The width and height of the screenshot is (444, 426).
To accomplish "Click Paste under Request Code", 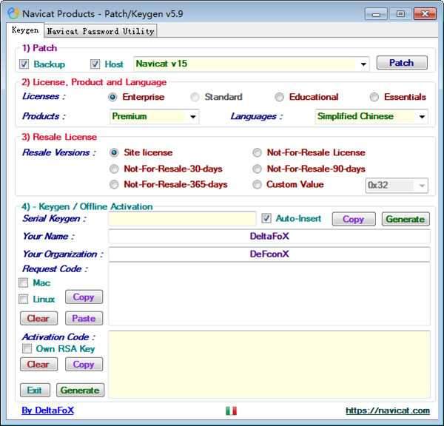I will click(84, 318).
